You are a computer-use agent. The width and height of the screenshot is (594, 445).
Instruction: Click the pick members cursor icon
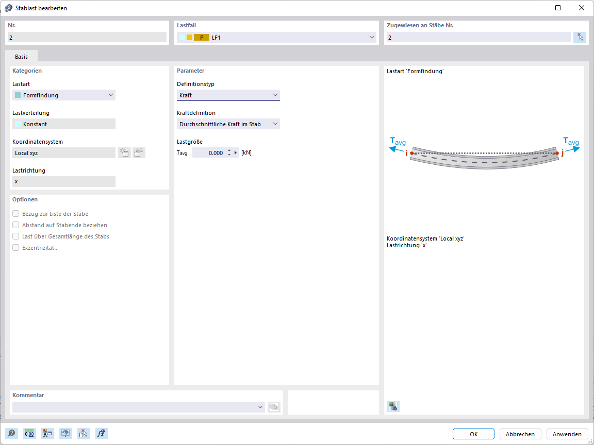click(580, 37)
